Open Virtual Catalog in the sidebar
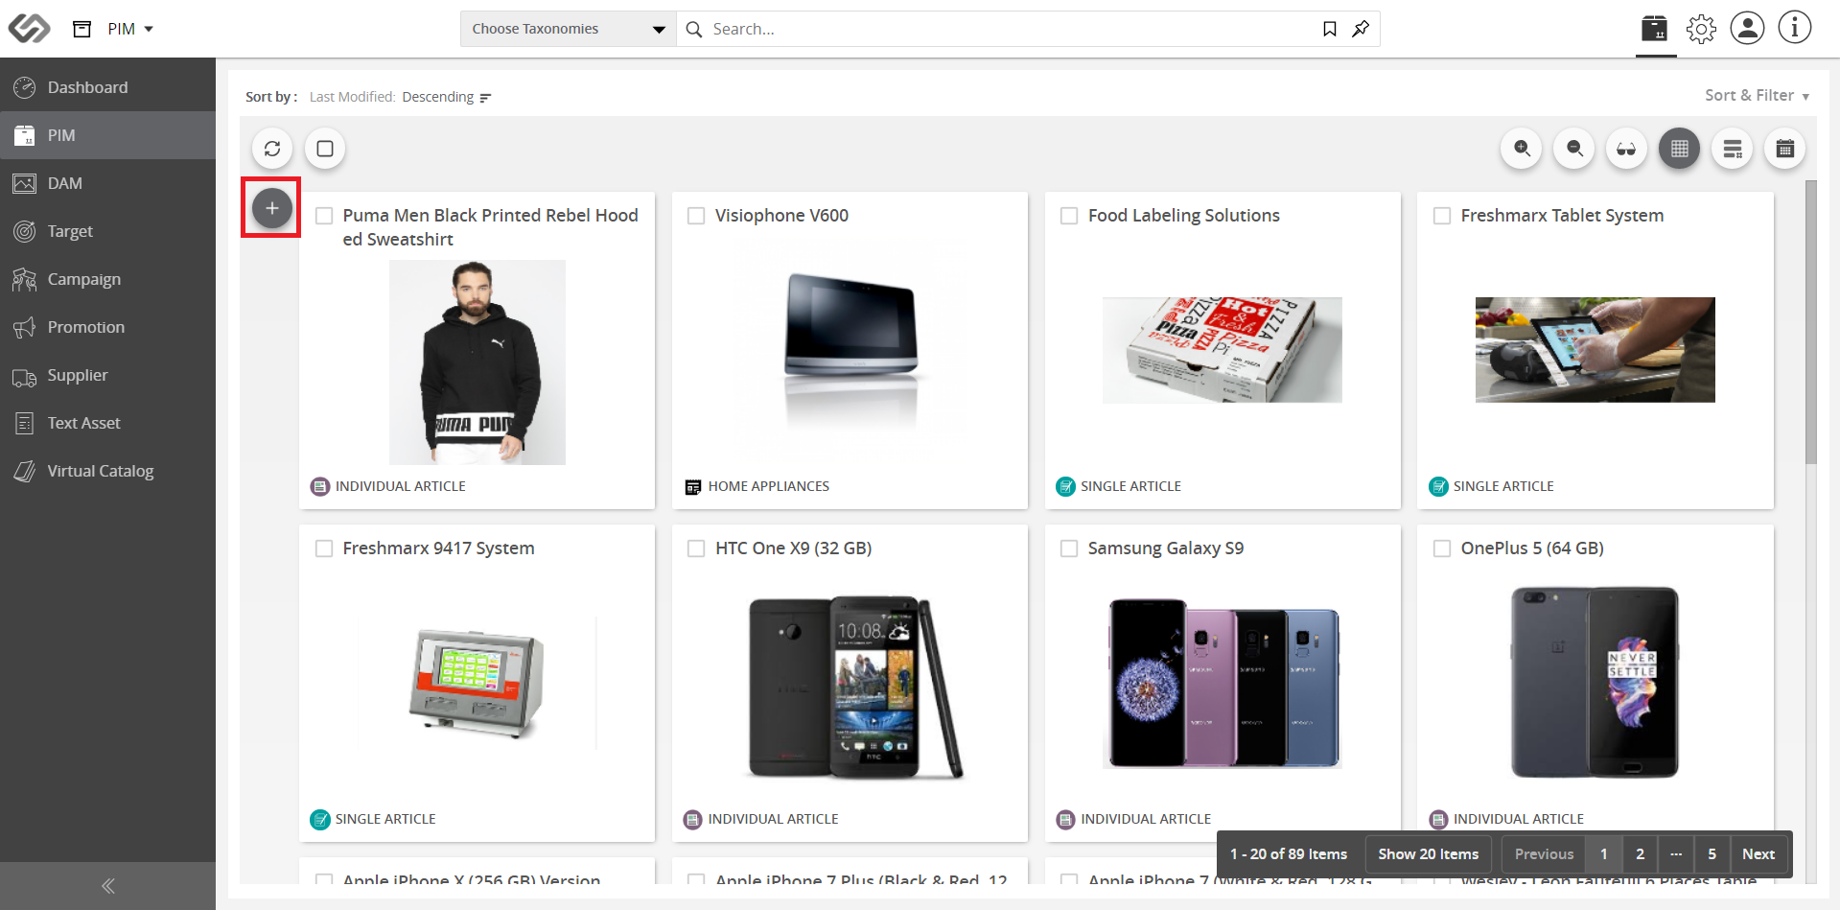Screen dimensions: 1840x910 coord(107,471)
